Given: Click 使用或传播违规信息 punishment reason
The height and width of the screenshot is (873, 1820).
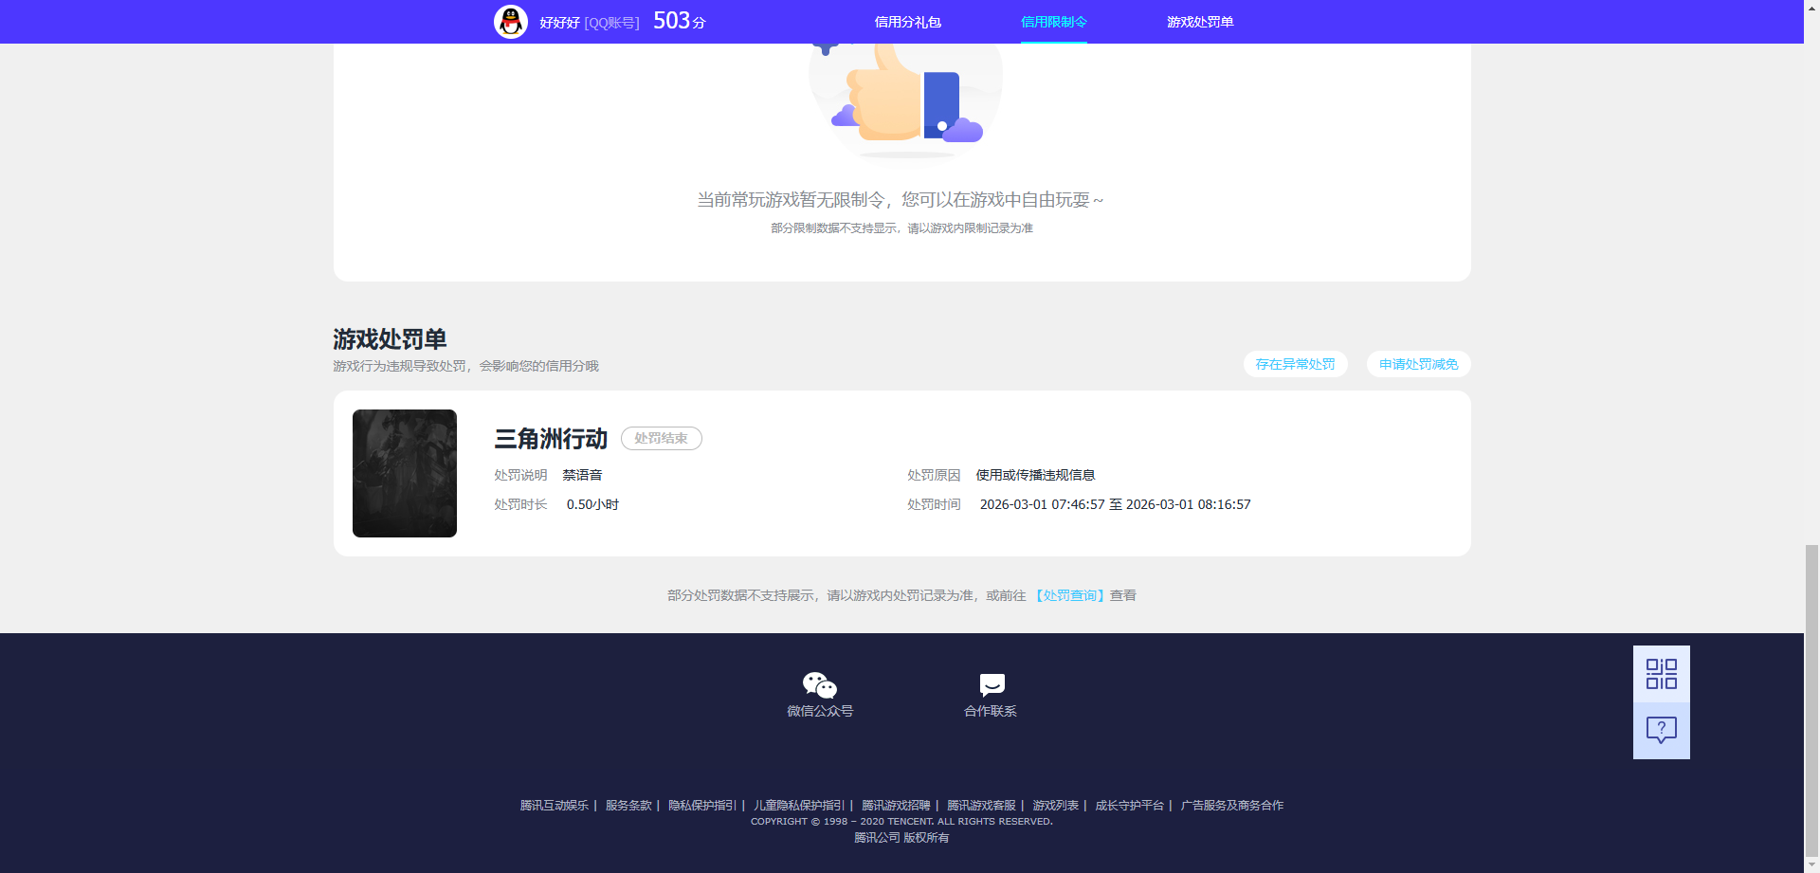Looking at the screenshot, I should tap(1035, 475).
